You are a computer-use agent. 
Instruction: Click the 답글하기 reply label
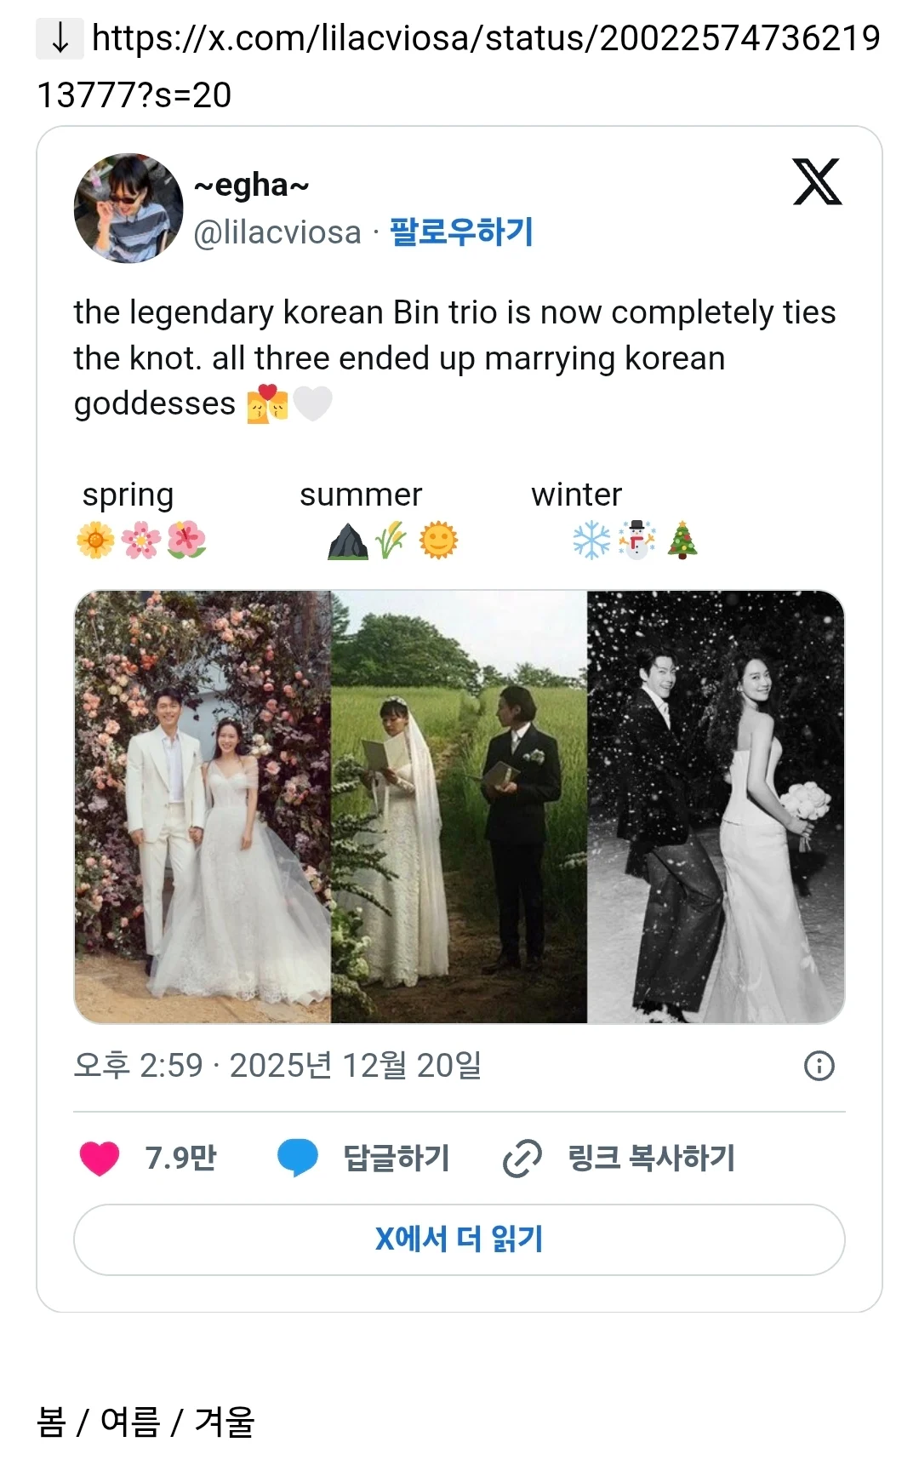pos(397,1159)
